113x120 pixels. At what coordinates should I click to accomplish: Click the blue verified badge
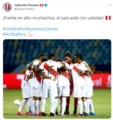pos(46,5)
